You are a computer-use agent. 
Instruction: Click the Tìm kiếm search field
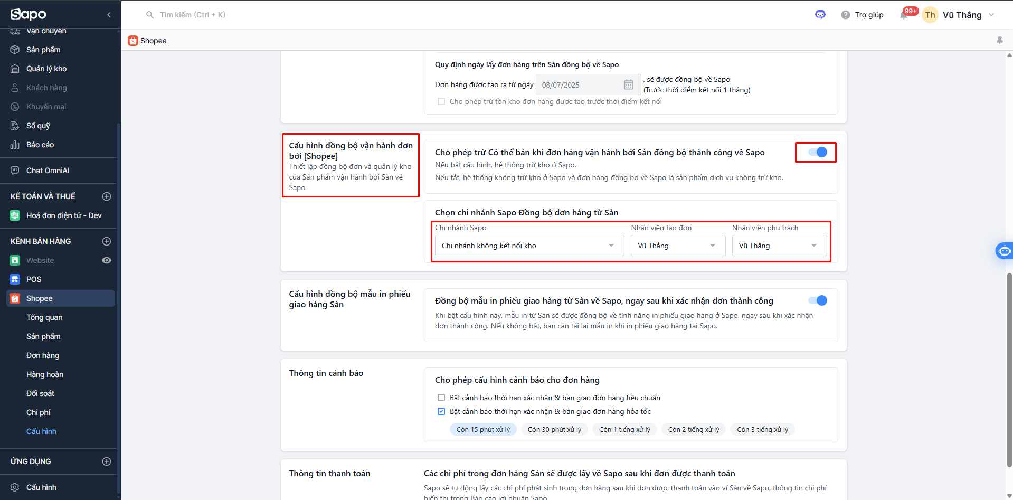pos(193,15)
